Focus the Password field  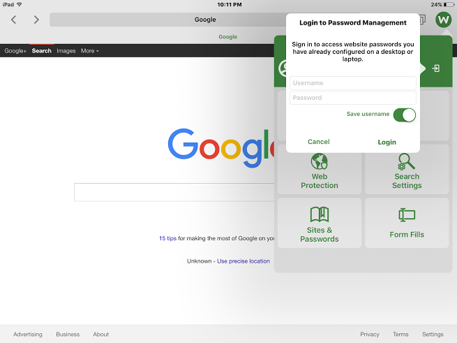coord(352,98)
